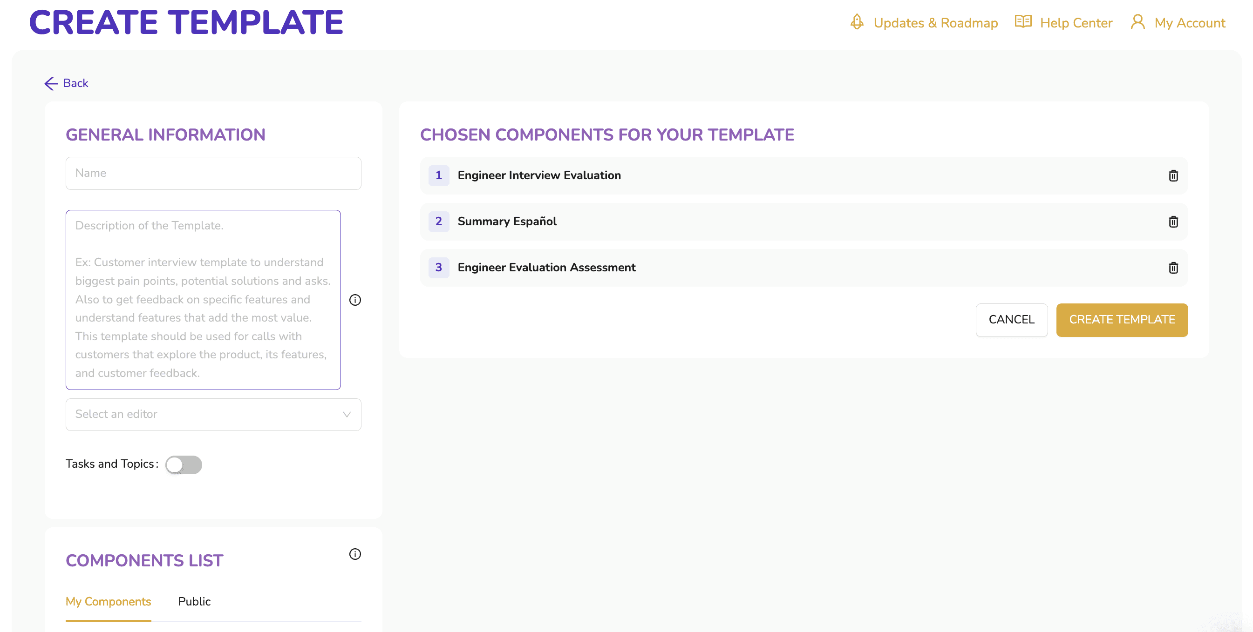Click the chevron in the editor selector

(347, 415)
